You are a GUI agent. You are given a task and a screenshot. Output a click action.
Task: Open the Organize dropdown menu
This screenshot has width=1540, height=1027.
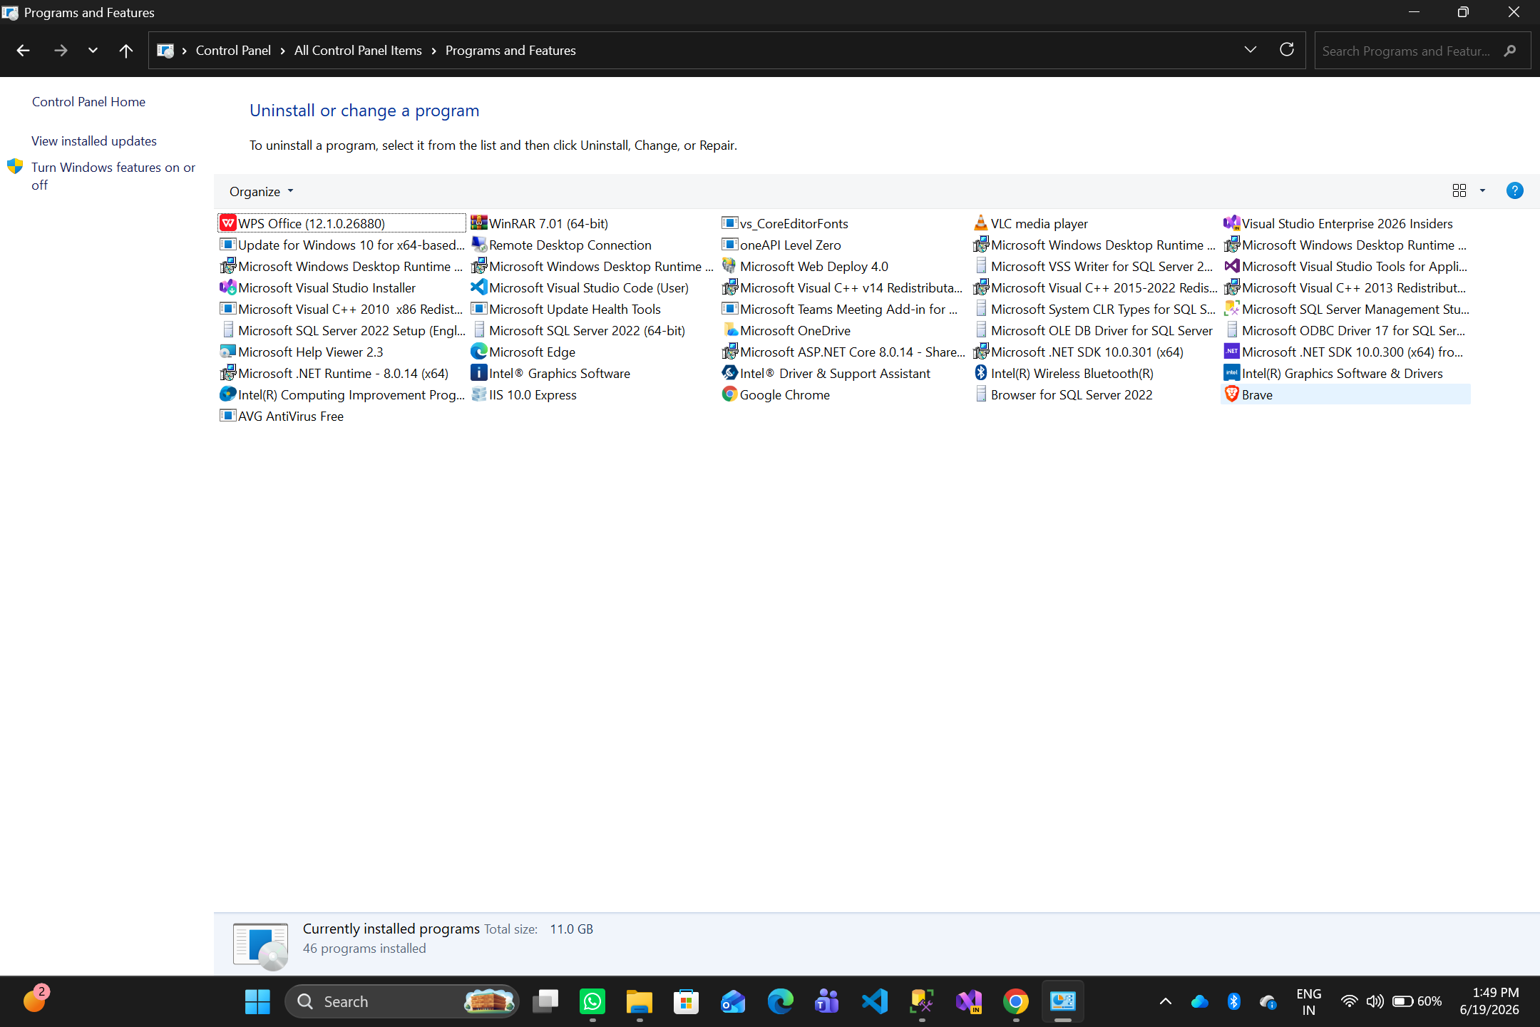(x=261, y=191)
